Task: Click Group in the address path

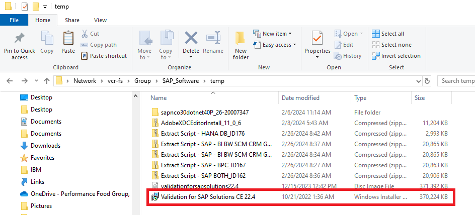Action: click(x=143, y=81)
